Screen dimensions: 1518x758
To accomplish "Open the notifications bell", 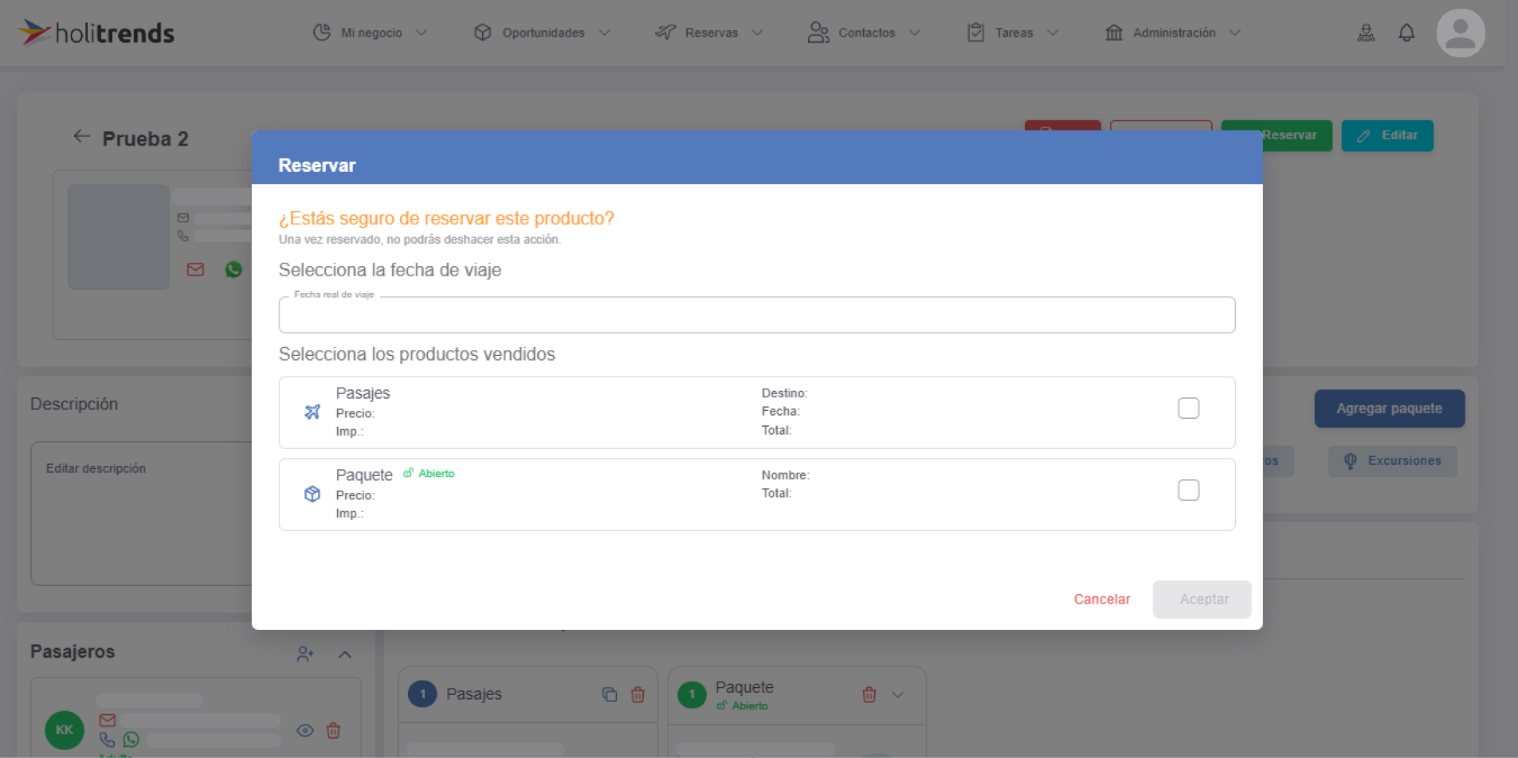I will tap(1406, 33).
